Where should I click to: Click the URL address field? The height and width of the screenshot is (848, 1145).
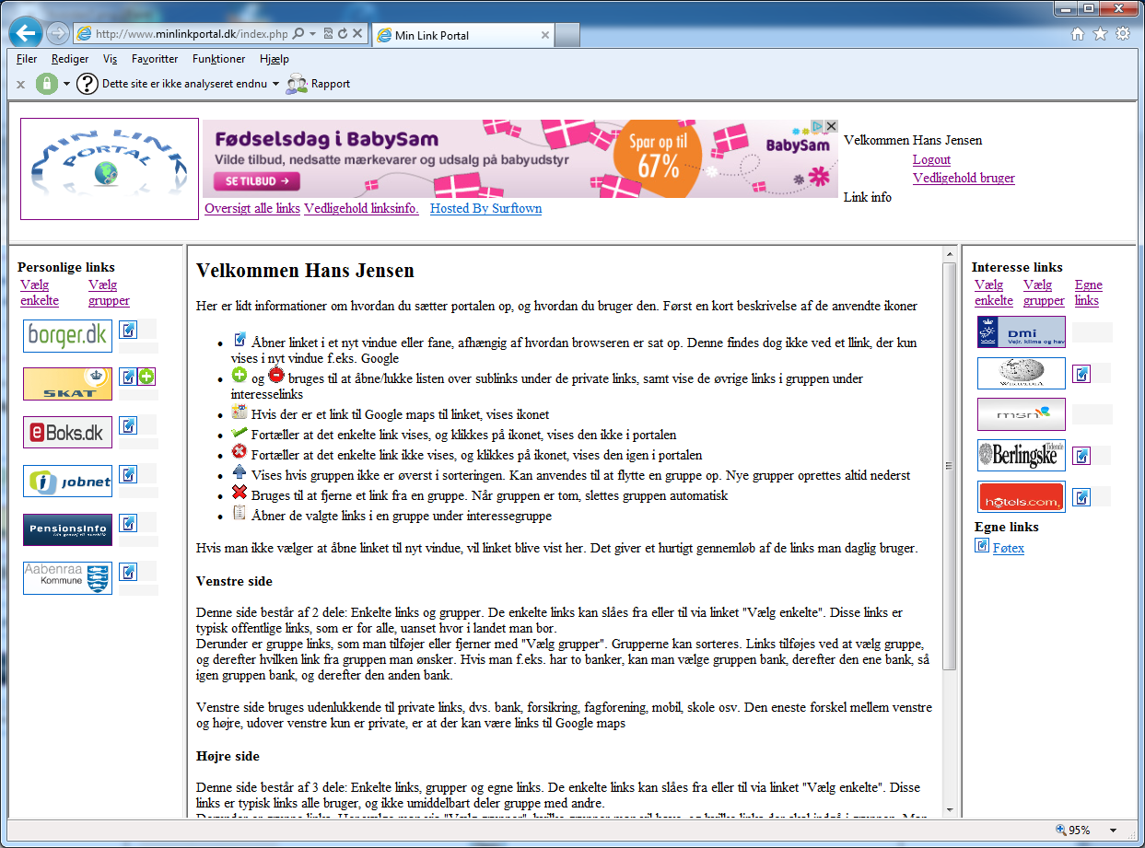click(192, 34)
